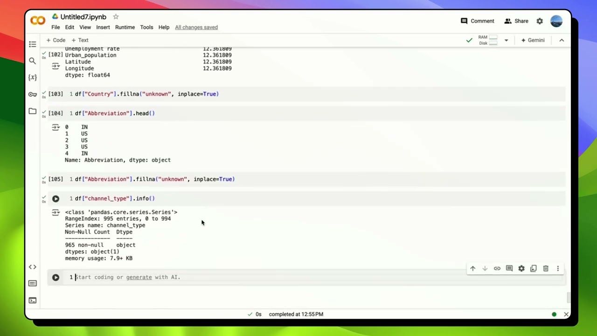Expand the runtime connection dropdown arrow
597x336 pixels.
tap(506, 40)
